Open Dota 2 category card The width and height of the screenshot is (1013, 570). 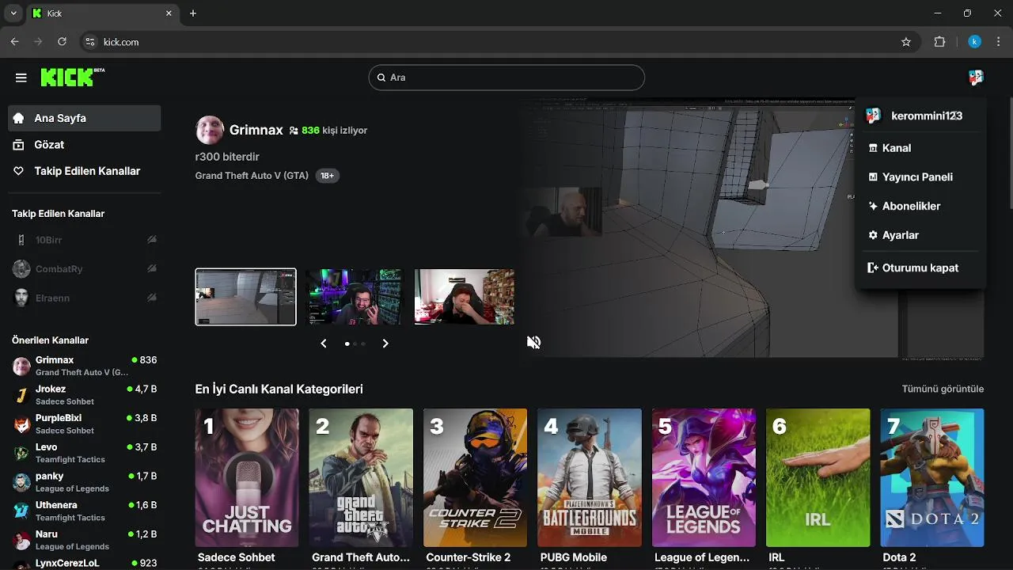[932, 477]
